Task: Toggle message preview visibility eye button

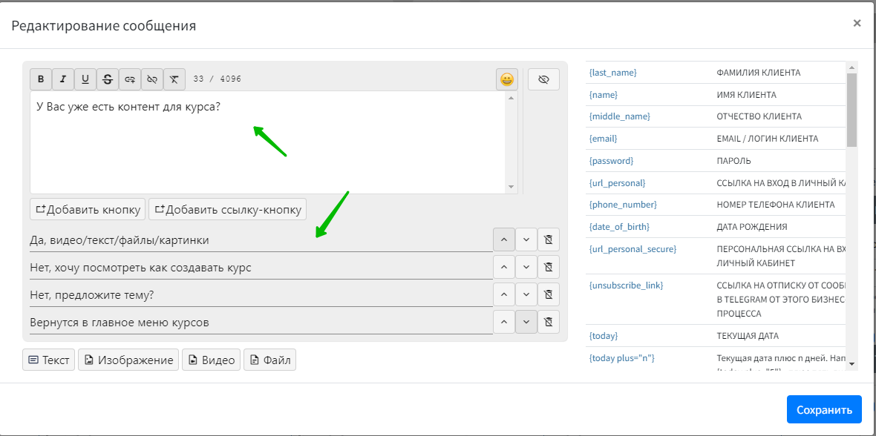Action: pyautogui.click(x=543, y=79)
